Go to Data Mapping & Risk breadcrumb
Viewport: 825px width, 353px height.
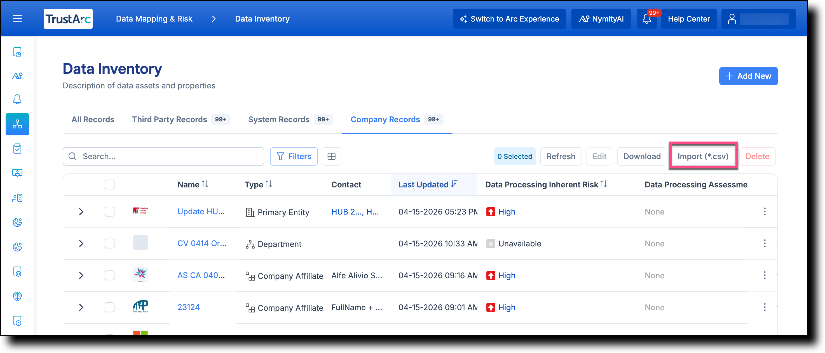pos(154,19)
